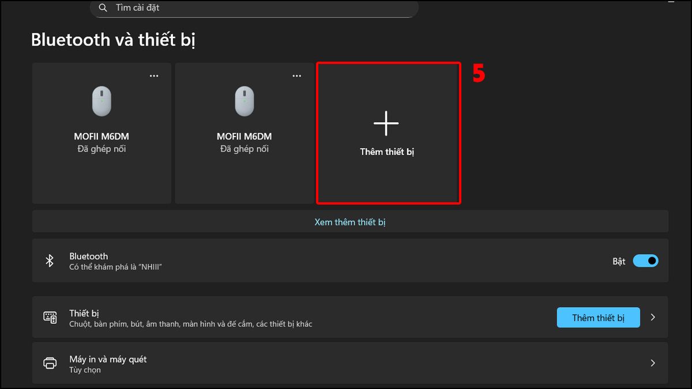This screenshot has width=692, height=389.
Task: Click the "Thêm thiết bị" card label
Action: (x=388, y=152)
